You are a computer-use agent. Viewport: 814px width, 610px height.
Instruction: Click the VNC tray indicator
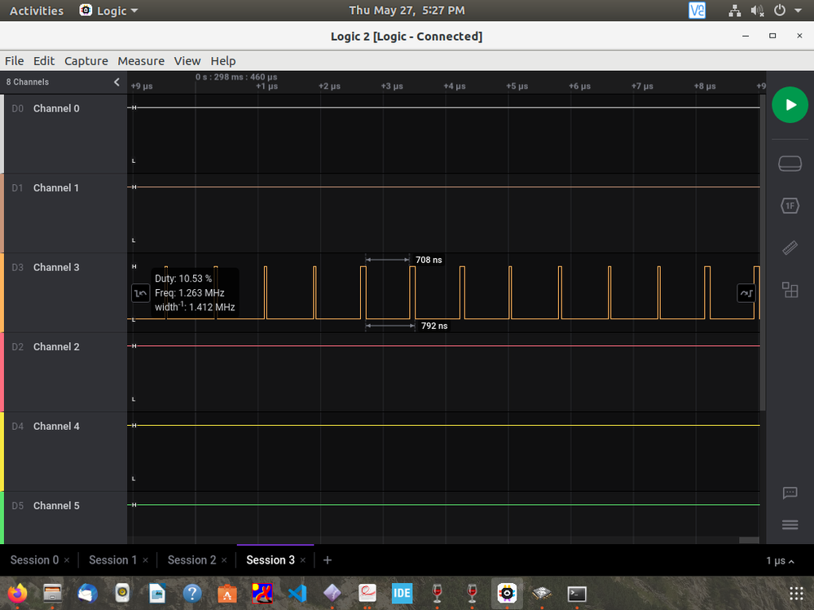click(697, 11)
